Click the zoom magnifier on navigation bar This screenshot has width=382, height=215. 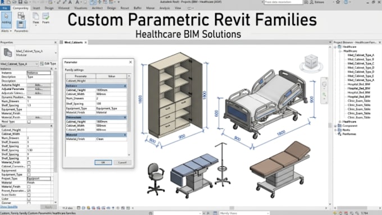pos(324,95)
